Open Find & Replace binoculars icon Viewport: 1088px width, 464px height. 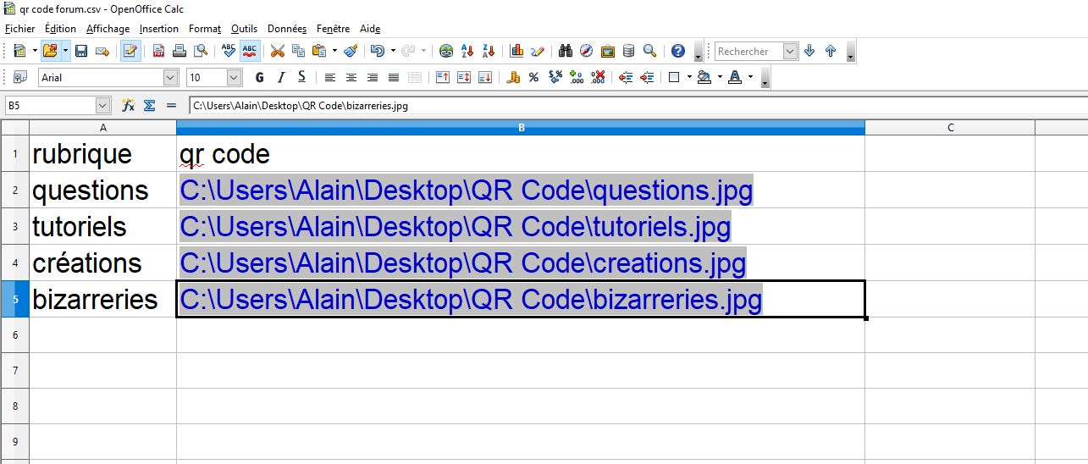coord(566,51)
